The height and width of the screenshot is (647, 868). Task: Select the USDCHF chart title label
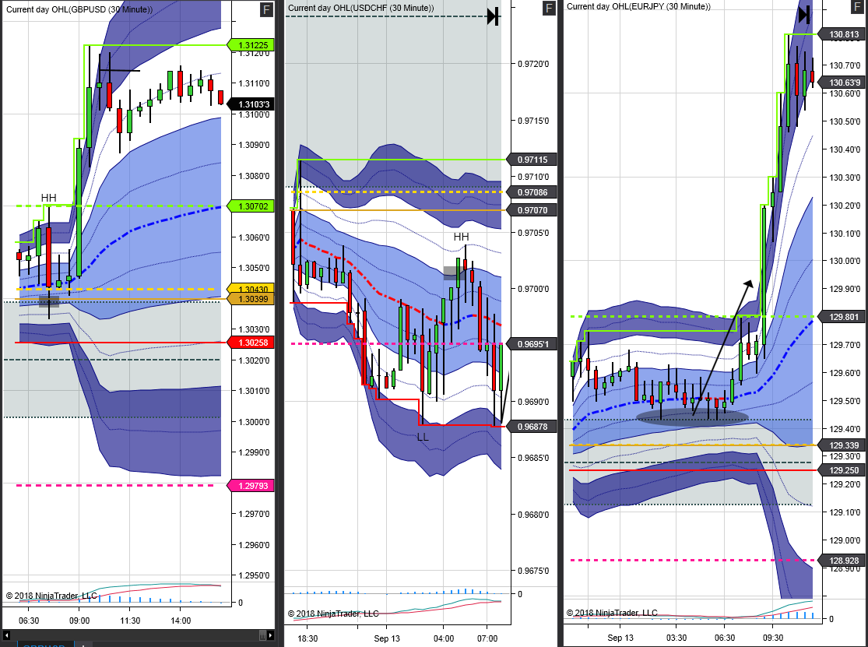point(361,8)
